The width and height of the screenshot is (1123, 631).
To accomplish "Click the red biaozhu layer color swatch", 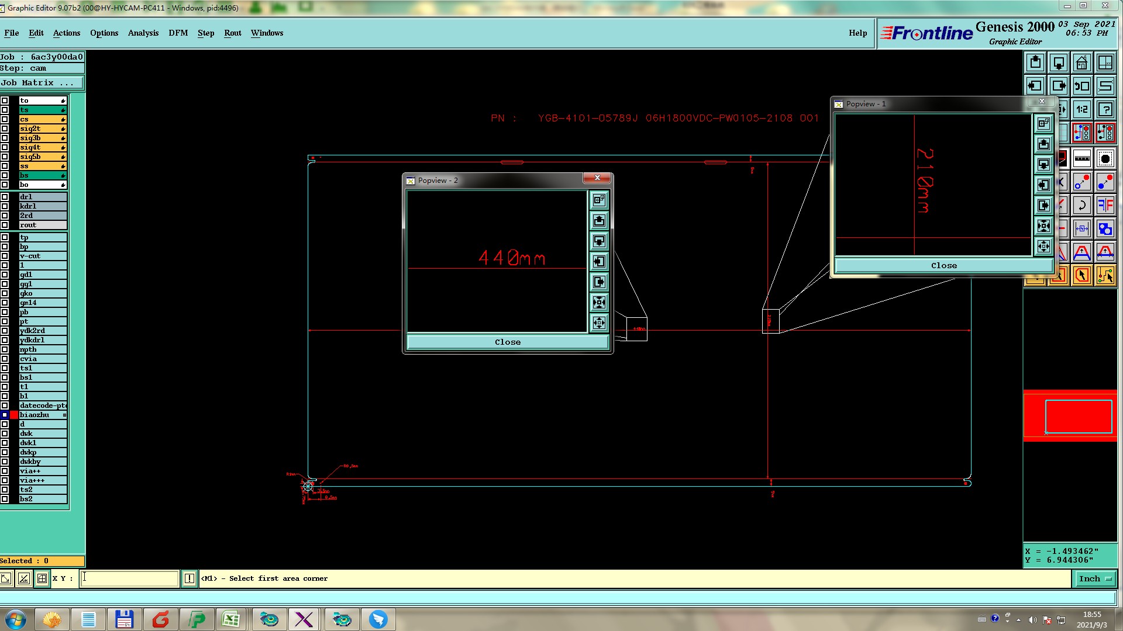I will coord(14,415).
